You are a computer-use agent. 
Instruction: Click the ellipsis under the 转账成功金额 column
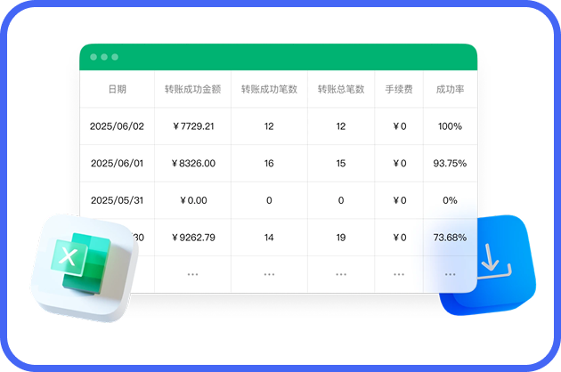pos(192,275)
